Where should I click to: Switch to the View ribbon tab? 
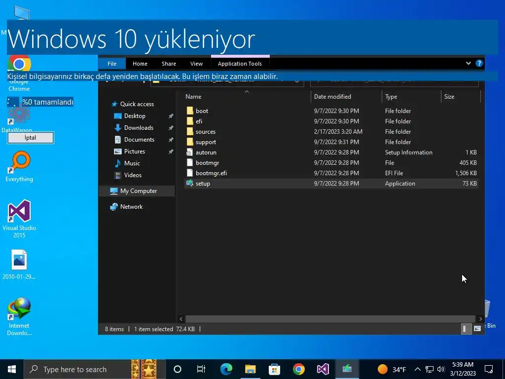pyautogui.click(x=196, y=64)
